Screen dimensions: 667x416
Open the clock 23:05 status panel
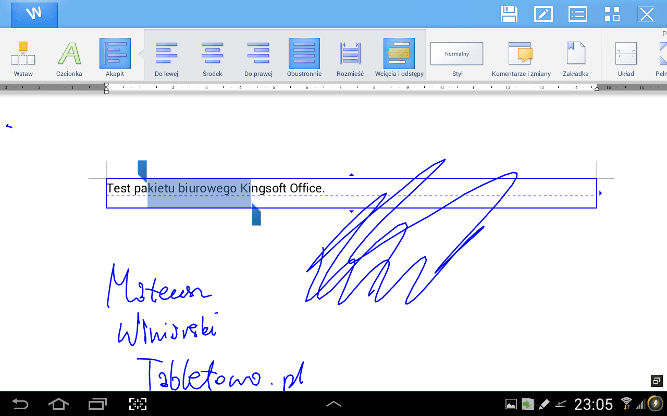coord(594,404)
